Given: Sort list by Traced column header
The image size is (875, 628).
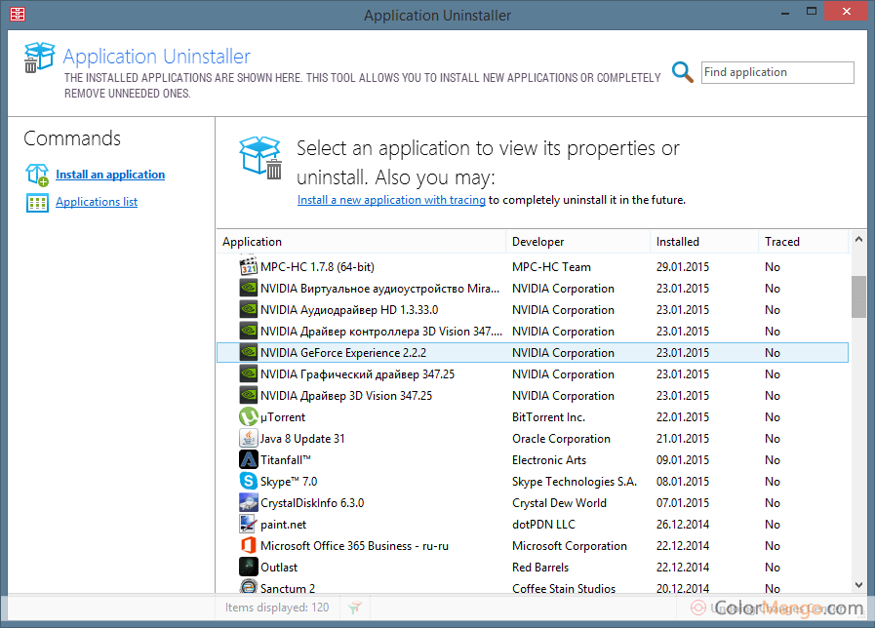Looking at the screenshot, I should 804,242.
